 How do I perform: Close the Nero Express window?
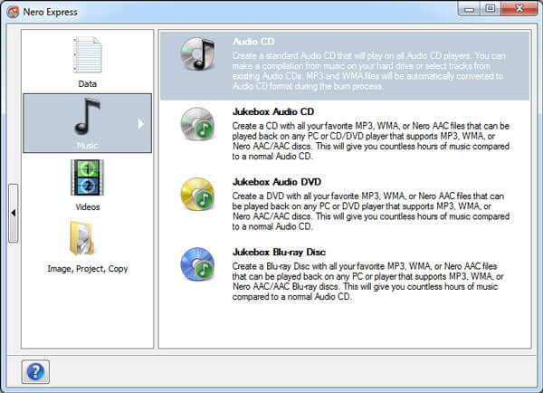tap(518, 9)
